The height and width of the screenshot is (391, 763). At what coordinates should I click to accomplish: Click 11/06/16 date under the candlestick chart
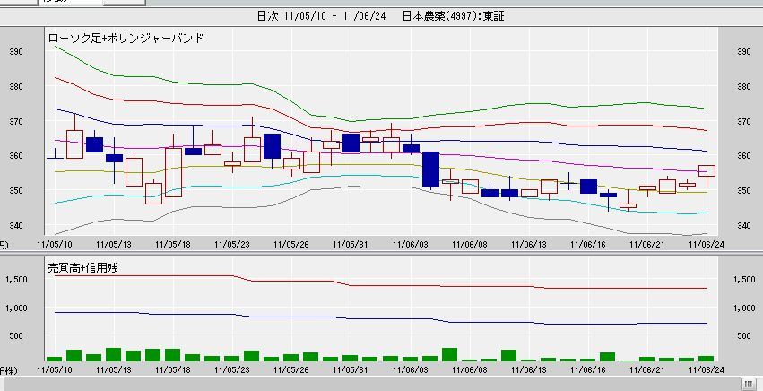(588, 245)
